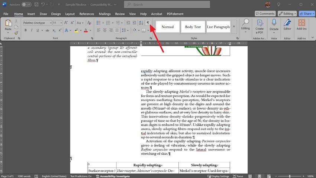
Task: Decrease paragraph indent
Action: click(x=128, y=23)
